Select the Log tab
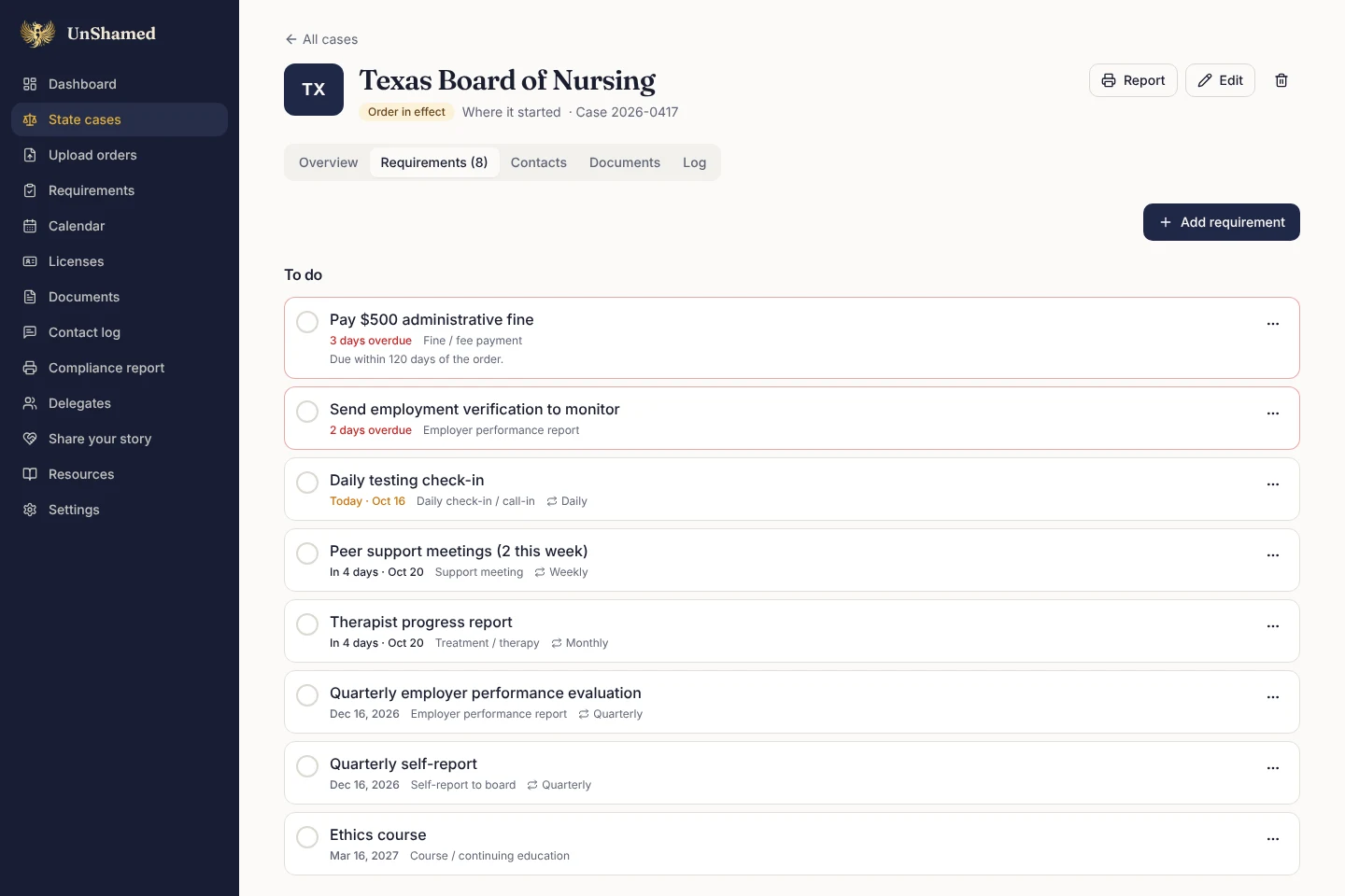1345x896 pixels. (695, 162)
